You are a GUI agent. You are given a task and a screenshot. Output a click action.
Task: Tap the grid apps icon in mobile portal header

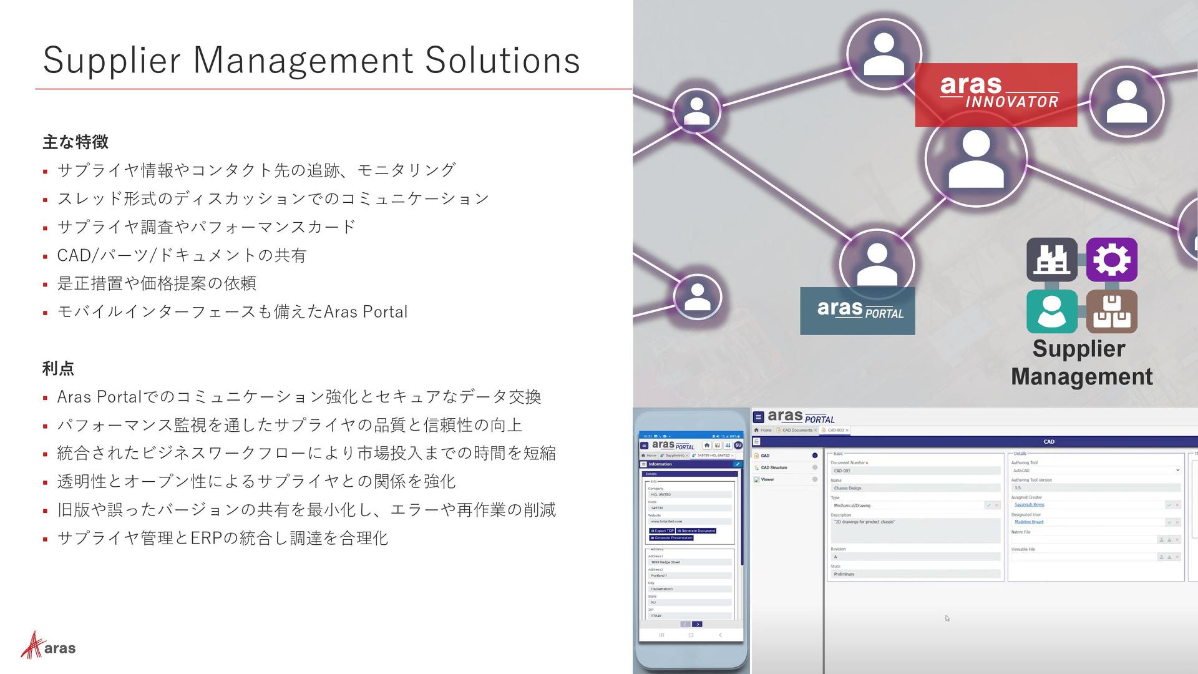[728, 446]
